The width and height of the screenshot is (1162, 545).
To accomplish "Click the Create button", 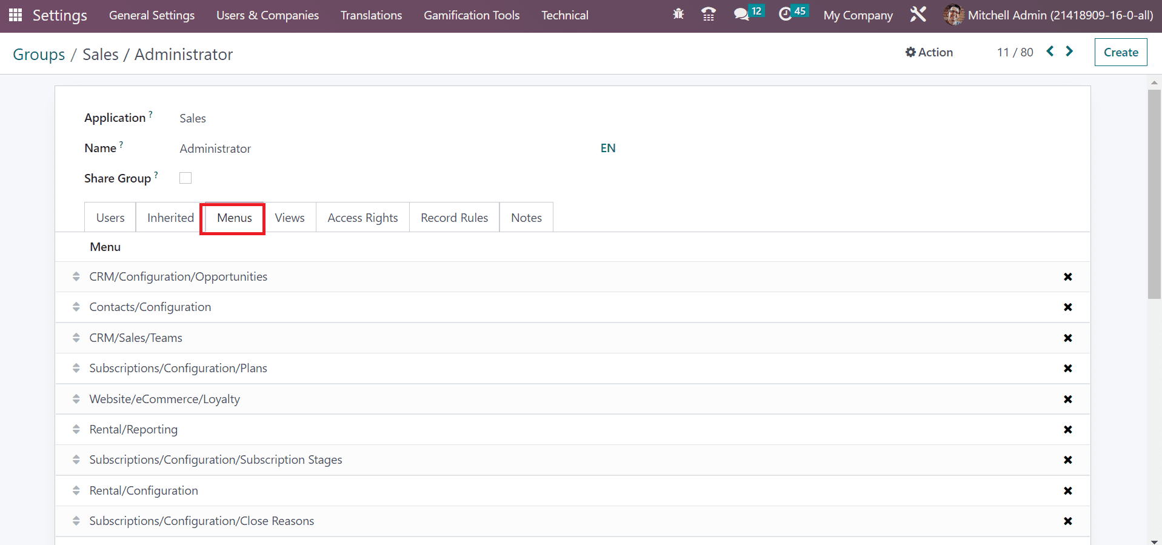I will tap(1121, 52).
